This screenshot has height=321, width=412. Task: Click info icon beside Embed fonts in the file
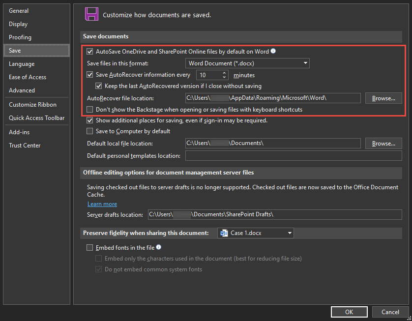[159, 247]
